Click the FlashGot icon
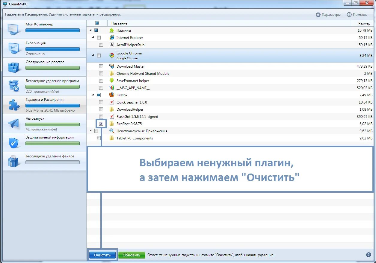Image resolution: width=376 pixels, height=263 pixels. (112, 116)
